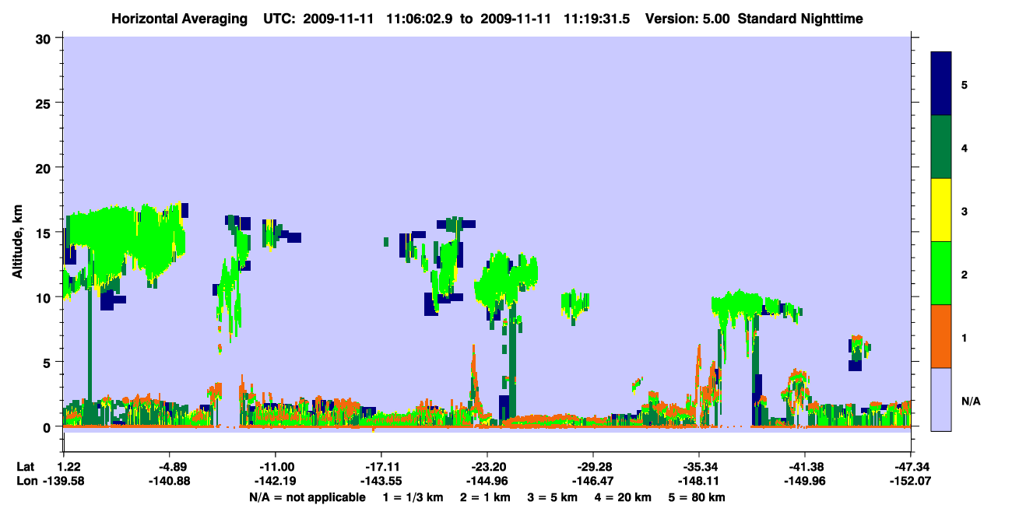Click the 'Lat' axis row label

click(24, 467)
